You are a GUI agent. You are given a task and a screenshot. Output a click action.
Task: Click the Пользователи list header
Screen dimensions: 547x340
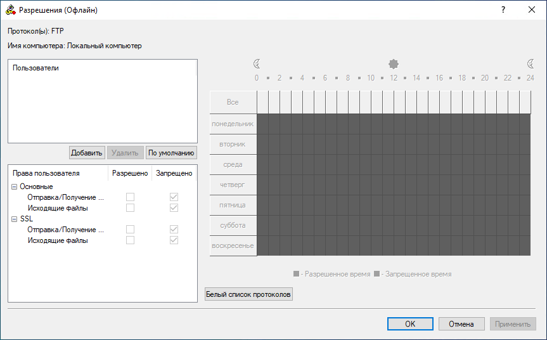pos(102,68)
